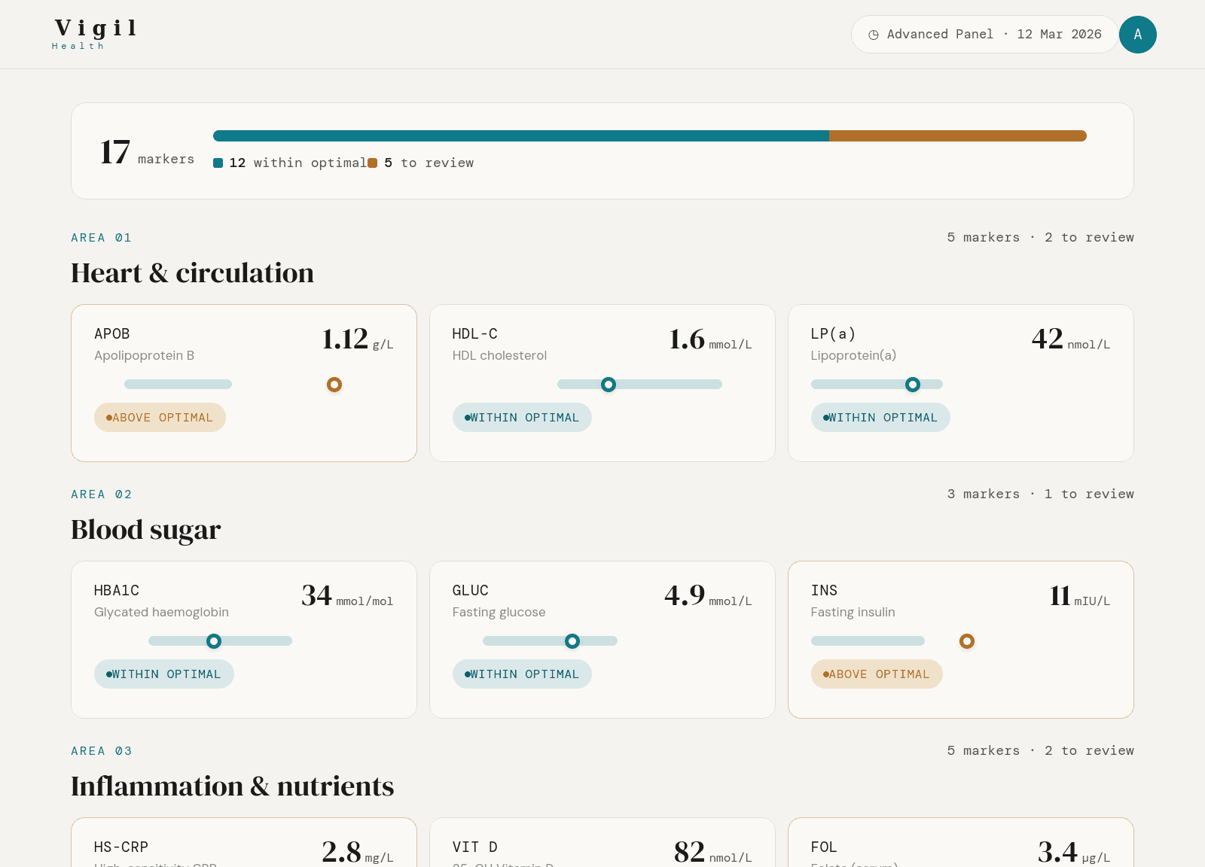1205x867 pixels.
Task: Open the LP(a) Lipoprotein card
Action: pos(961,383)
